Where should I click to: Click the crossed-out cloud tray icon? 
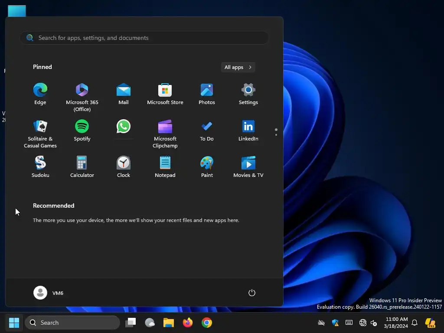pyautogui.click(x=321, y=323)
